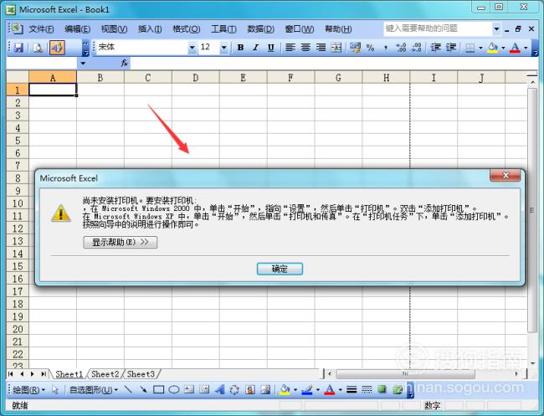Click drawing toolbar line color icon
This screenshot has height=416, width=544.
coord(307,390)
